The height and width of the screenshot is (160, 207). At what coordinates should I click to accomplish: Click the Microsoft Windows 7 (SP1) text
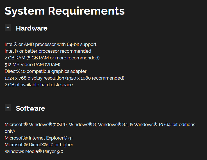[x=36, y=125]
